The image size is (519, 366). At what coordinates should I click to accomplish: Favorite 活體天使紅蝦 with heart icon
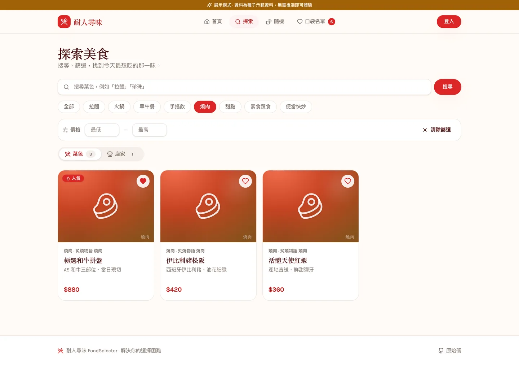click(348, 181)
